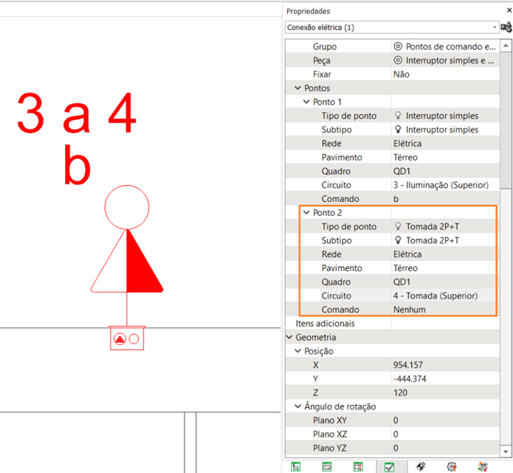The width and height of the screenshot is (513, 473).
Task: Open the third green diagram panel tab
Action: click(358, 466)
